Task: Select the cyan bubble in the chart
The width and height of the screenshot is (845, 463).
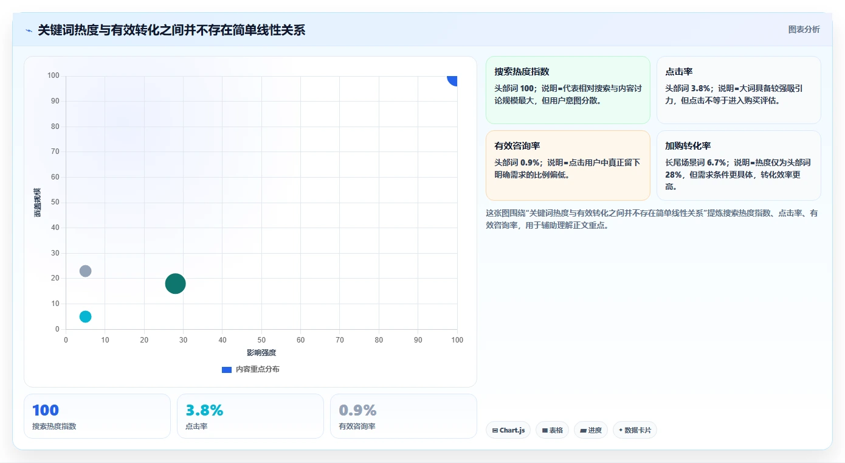Action: [85, 316]
